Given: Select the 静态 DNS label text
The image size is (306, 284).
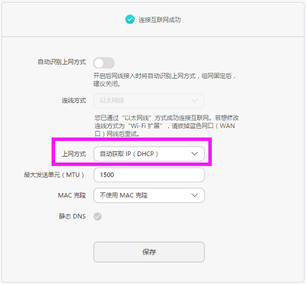Looking at the screenshot, I should pos(72,216).
